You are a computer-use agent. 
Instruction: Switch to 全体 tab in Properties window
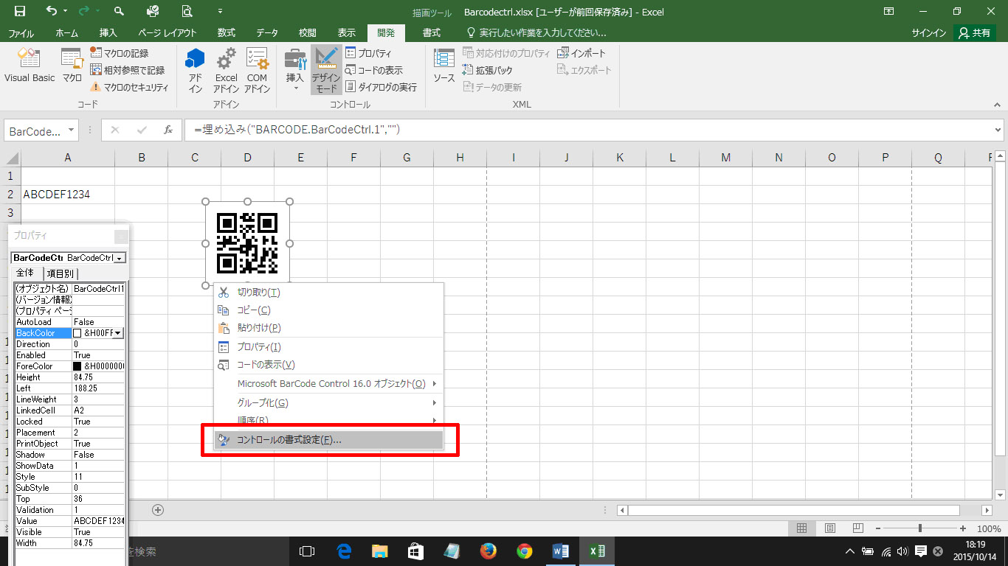25,273
